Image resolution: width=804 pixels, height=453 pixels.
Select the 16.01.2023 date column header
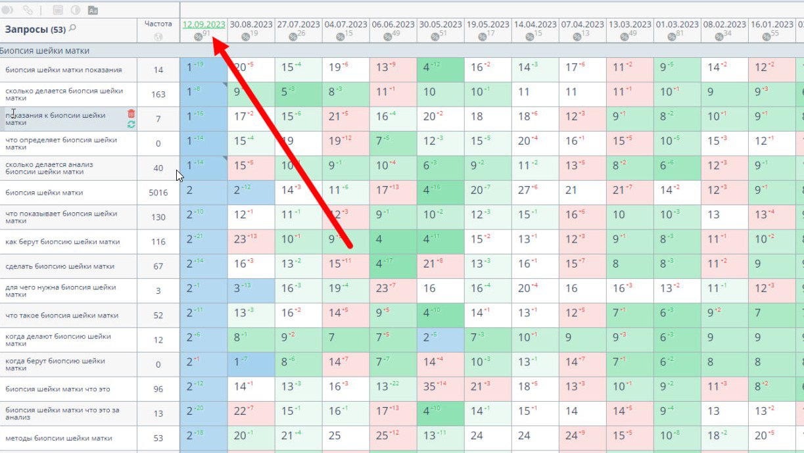(x=772, y=24)
